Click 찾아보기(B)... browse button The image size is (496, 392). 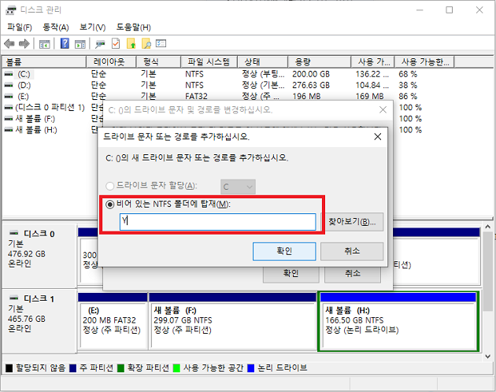click(x=352, y=221)
